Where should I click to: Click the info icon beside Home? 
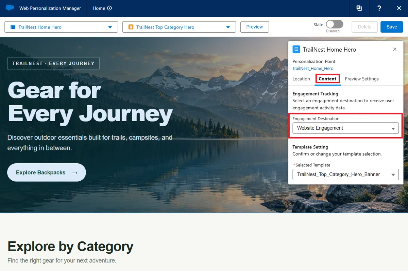[109, 8]
